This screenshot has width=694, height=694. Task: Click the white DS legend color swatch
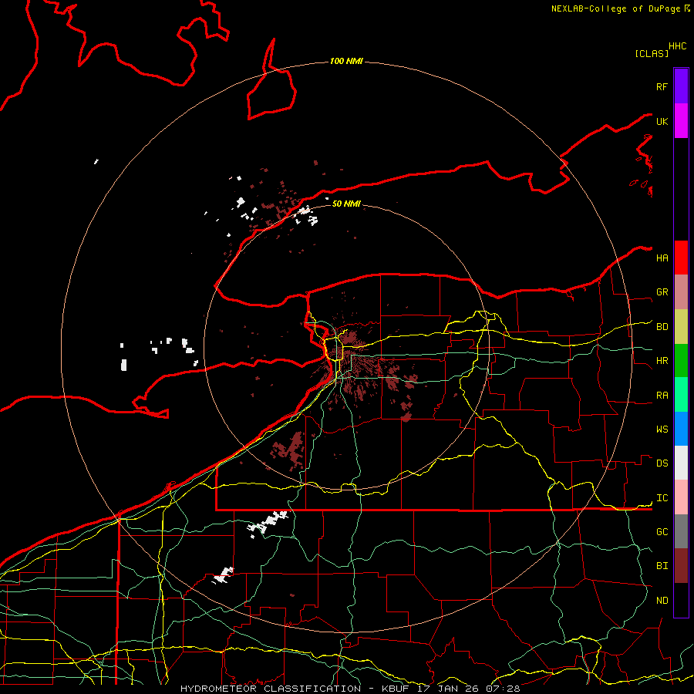click(x=681, y=463)
